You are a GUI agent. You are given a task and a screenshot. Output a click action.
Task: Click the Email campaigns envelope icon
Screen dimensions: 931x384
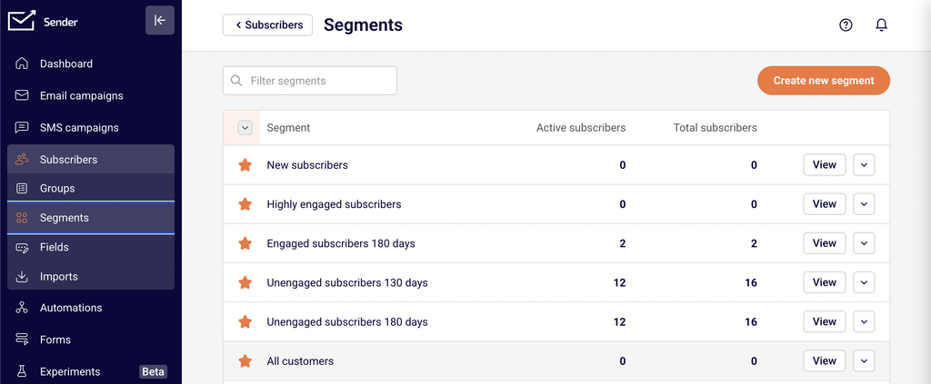22,95
